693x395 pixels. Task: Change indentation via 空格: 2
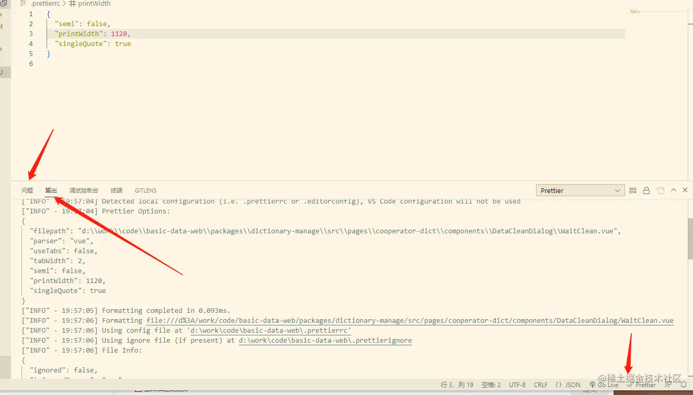coord(491,385)
